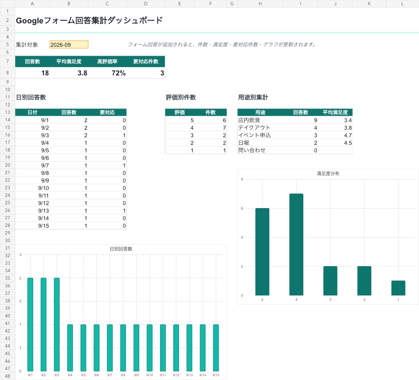Click the 用途 table header
The image size is (419, 380).
pos(260,112)
